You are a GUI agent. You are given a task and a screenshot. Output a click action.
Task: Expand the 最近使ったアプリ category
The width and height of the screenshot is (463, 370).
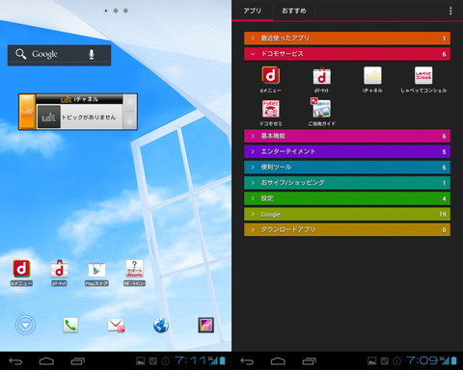(347, 39)
